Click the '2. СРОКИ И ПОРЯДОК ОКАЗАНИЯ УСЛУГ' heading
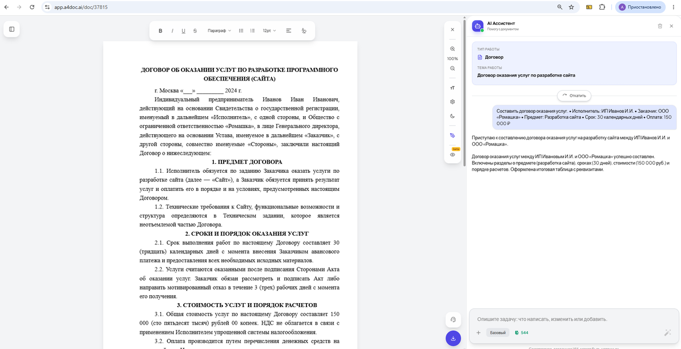This screenshot has height=349, width=681. pyautogui.click(x=247, y=233)
